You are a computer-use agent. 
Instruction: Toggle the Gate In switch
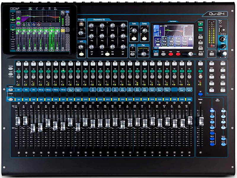[x=134, y=38]
